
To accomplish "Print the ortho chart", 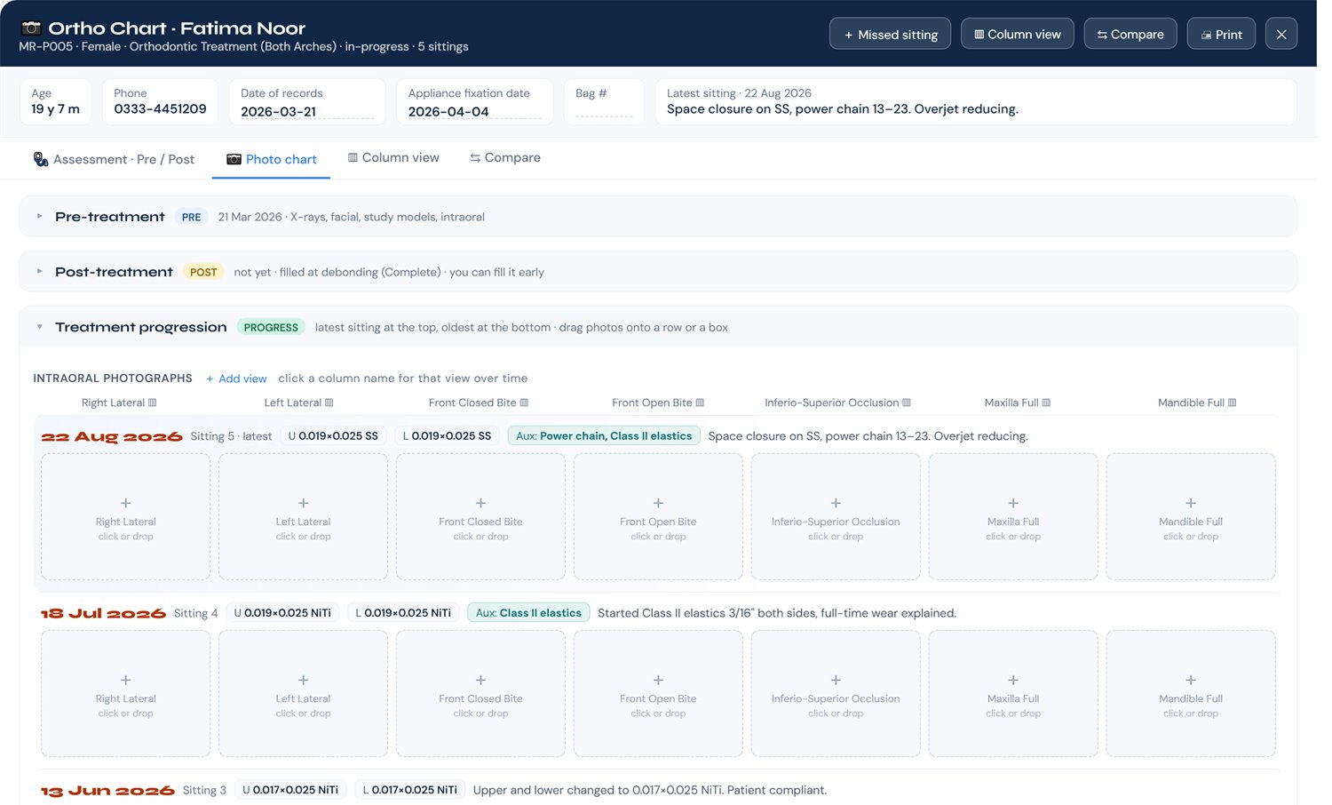I will 1221,34.
